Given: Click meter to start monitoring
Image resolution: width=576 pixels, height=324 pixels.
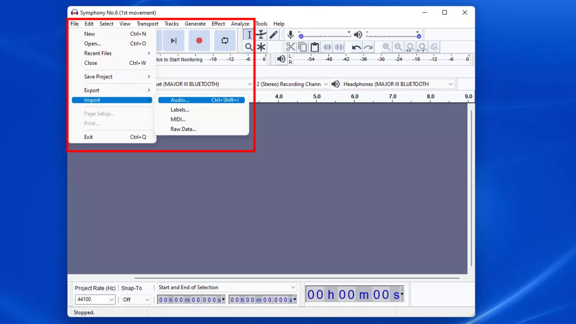Looking at the screenshot, I should (180, 59).
